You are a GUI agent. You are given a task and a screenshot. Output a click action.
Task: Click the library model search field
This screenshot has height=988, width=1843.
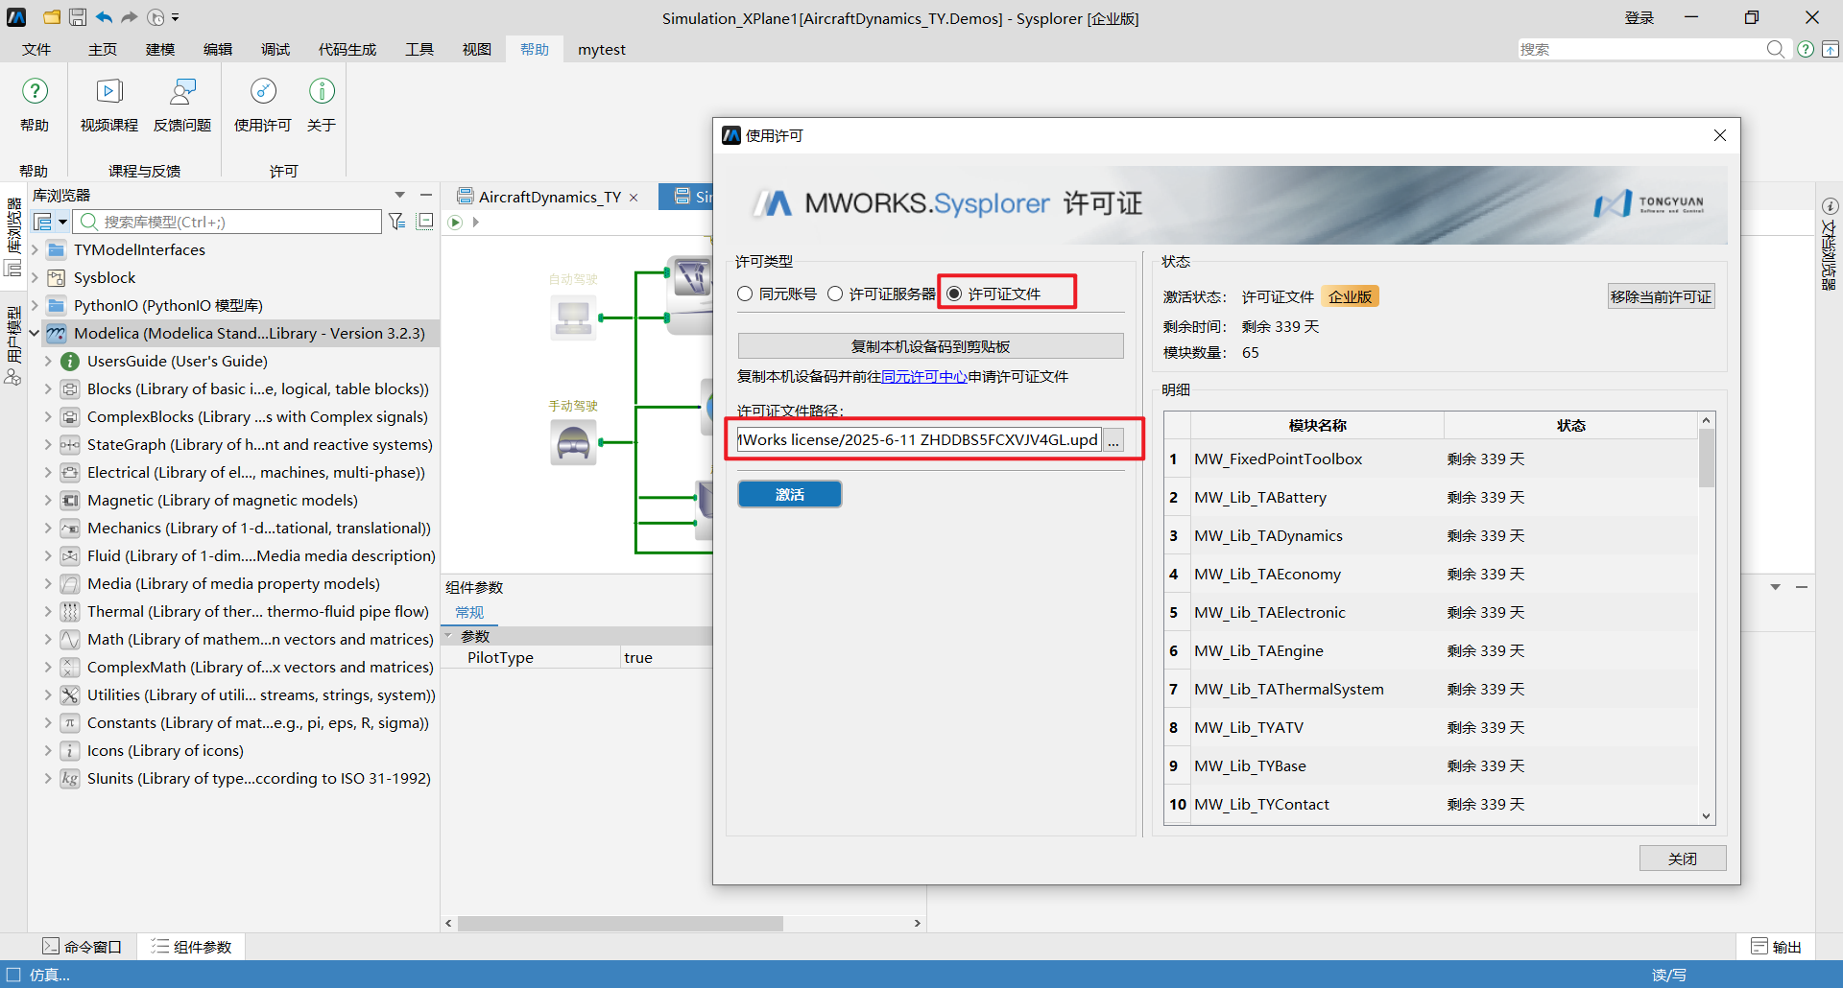coord(227,222)
